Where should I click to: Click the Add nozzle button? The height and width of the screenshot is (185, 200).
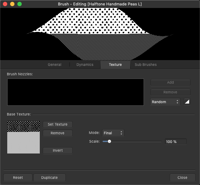point(170,82)
